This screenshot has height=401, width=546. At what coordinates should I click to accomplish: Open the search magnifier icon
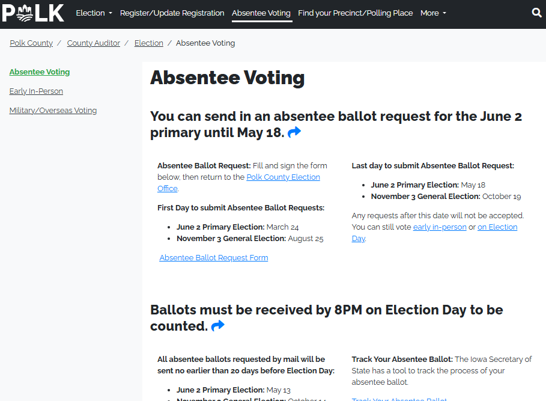coord(536,13)
